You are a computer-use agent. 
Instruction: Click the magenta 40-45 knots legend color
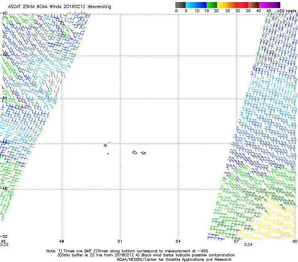click(x=264, y=5)
